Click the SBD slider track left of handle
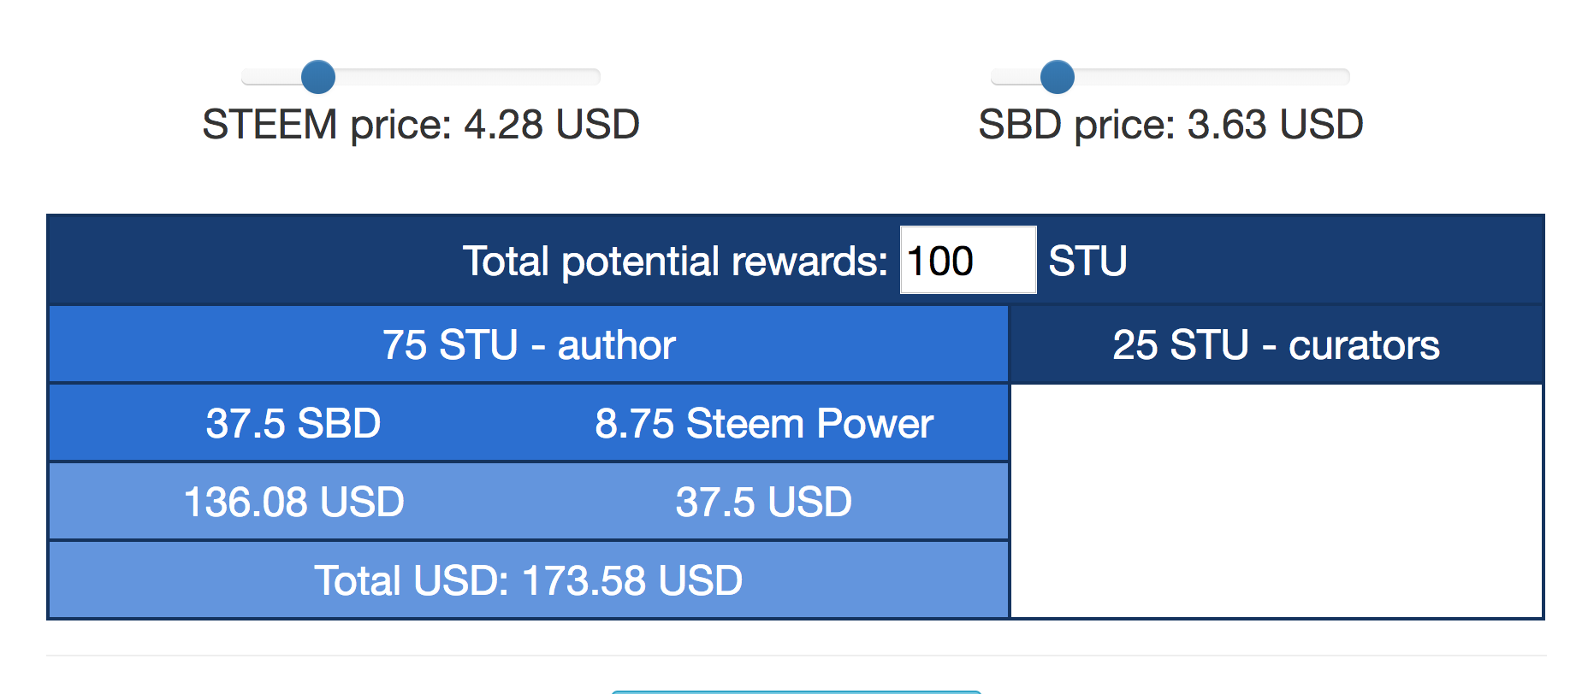1588x694 pixels. [1016, 77]
